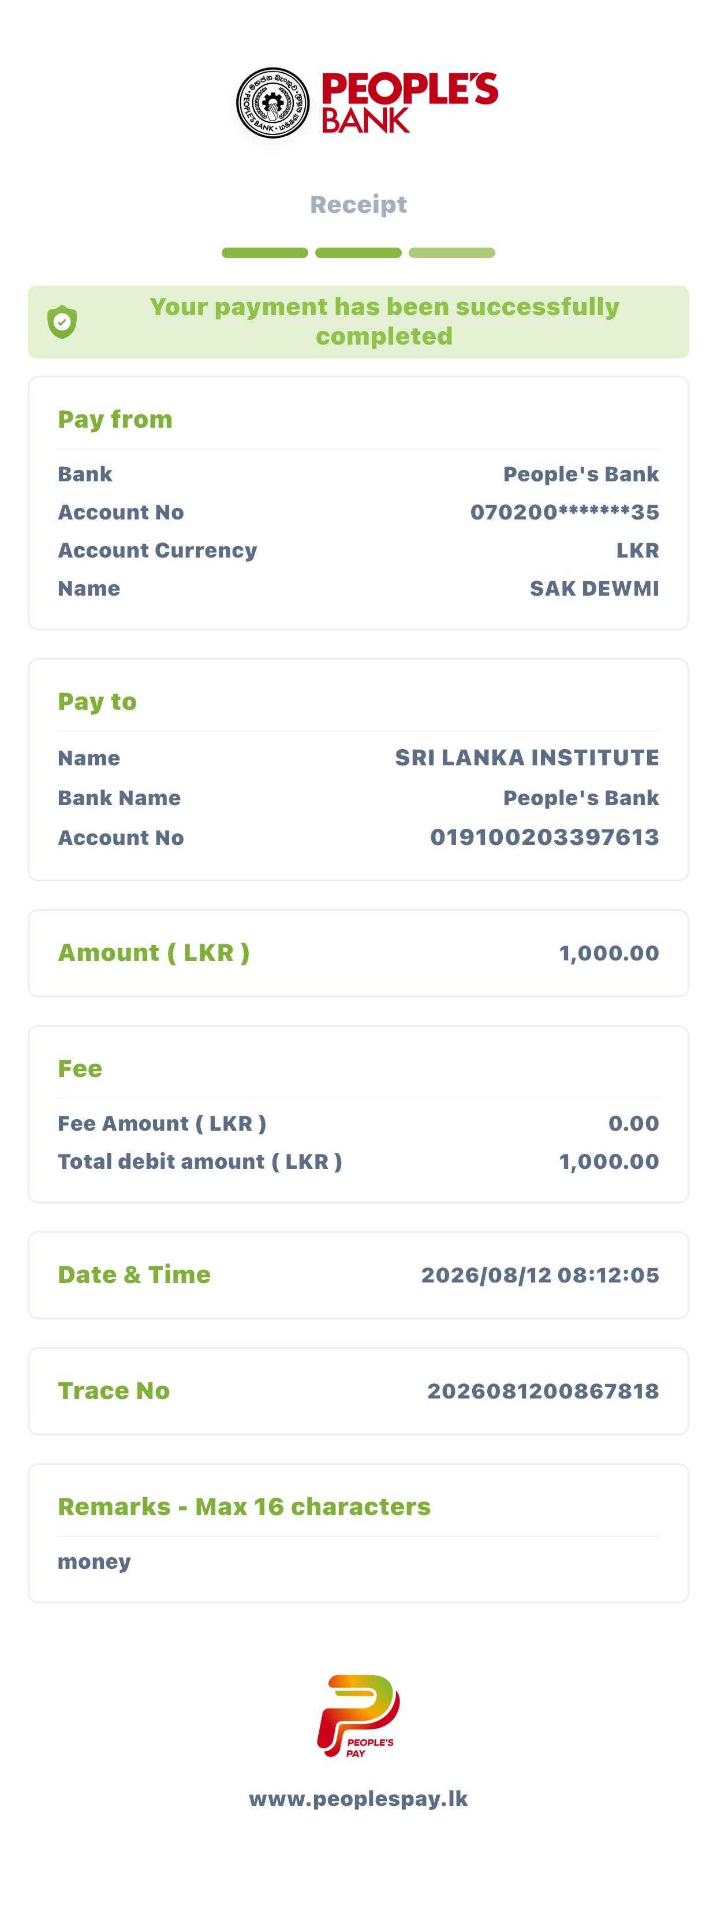The height and width of the screenshot is (1922, 717).
Task: Click the People's Bank circular emblem logo
Action: click(x=272, y=103)
